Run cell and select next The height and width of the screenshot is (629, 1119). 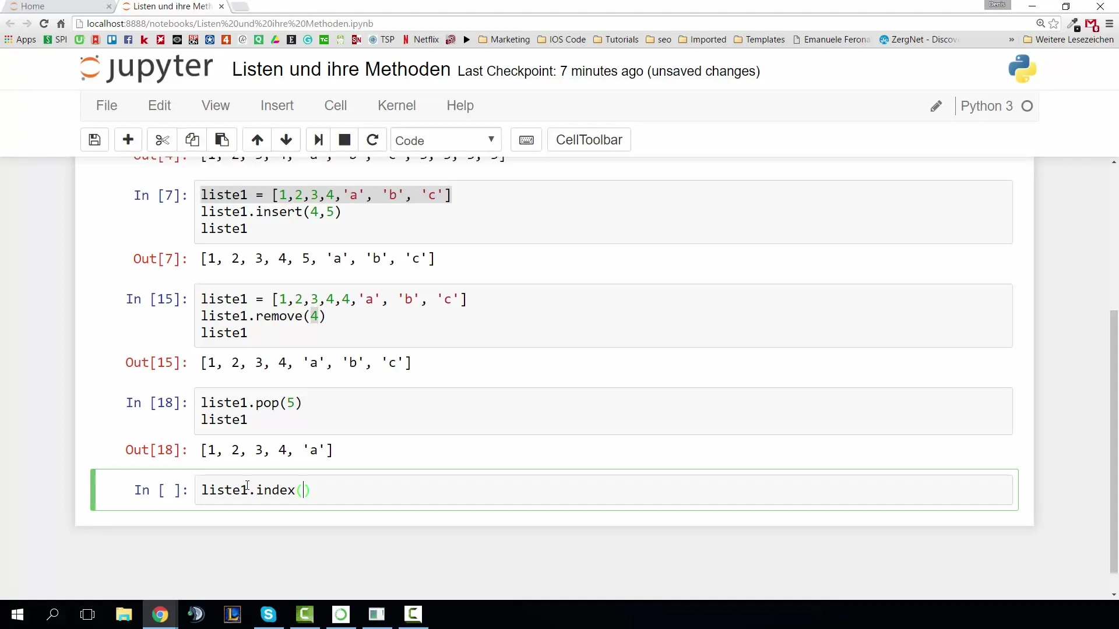point(318,140)
